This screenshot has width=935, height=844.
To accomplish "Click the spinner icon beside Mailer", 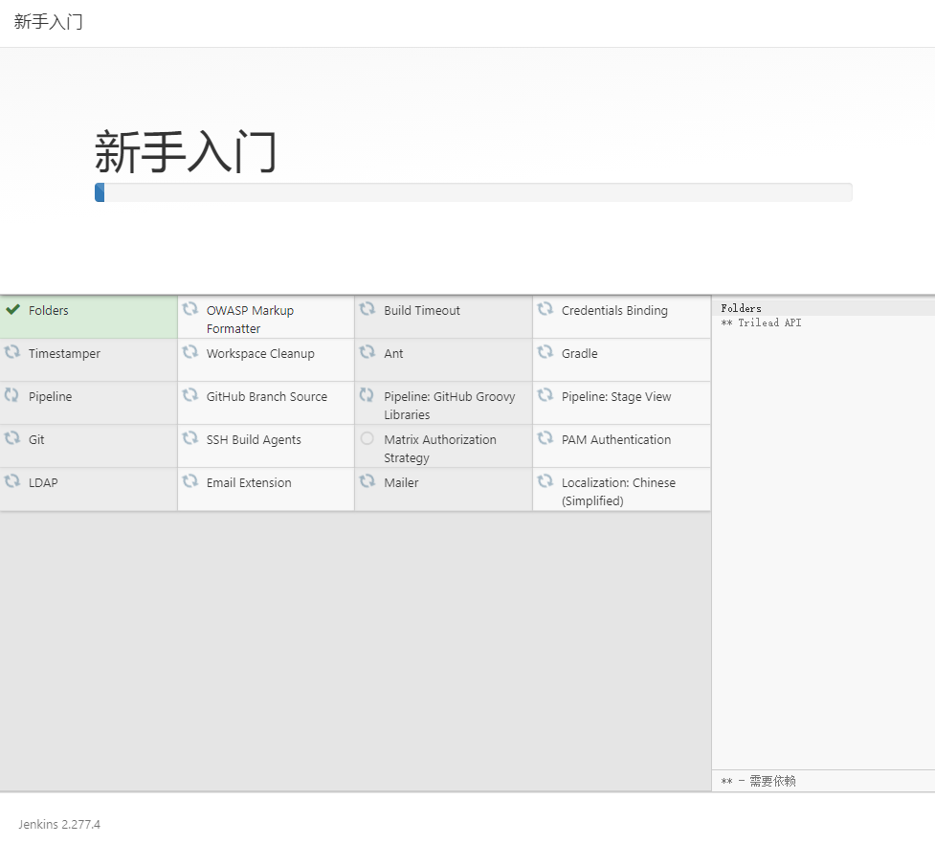I will pyautogui.click(x=367, y=481).
